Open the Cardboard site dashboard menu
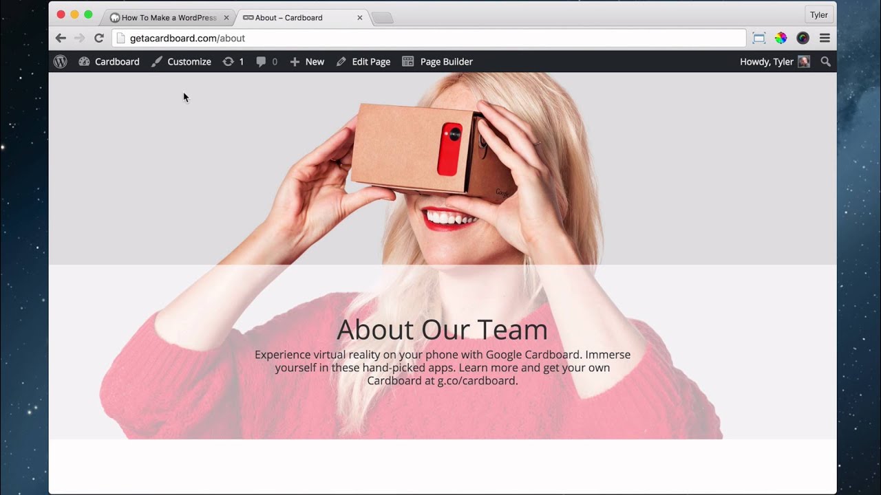881x495 pixels. coord(109,62)
